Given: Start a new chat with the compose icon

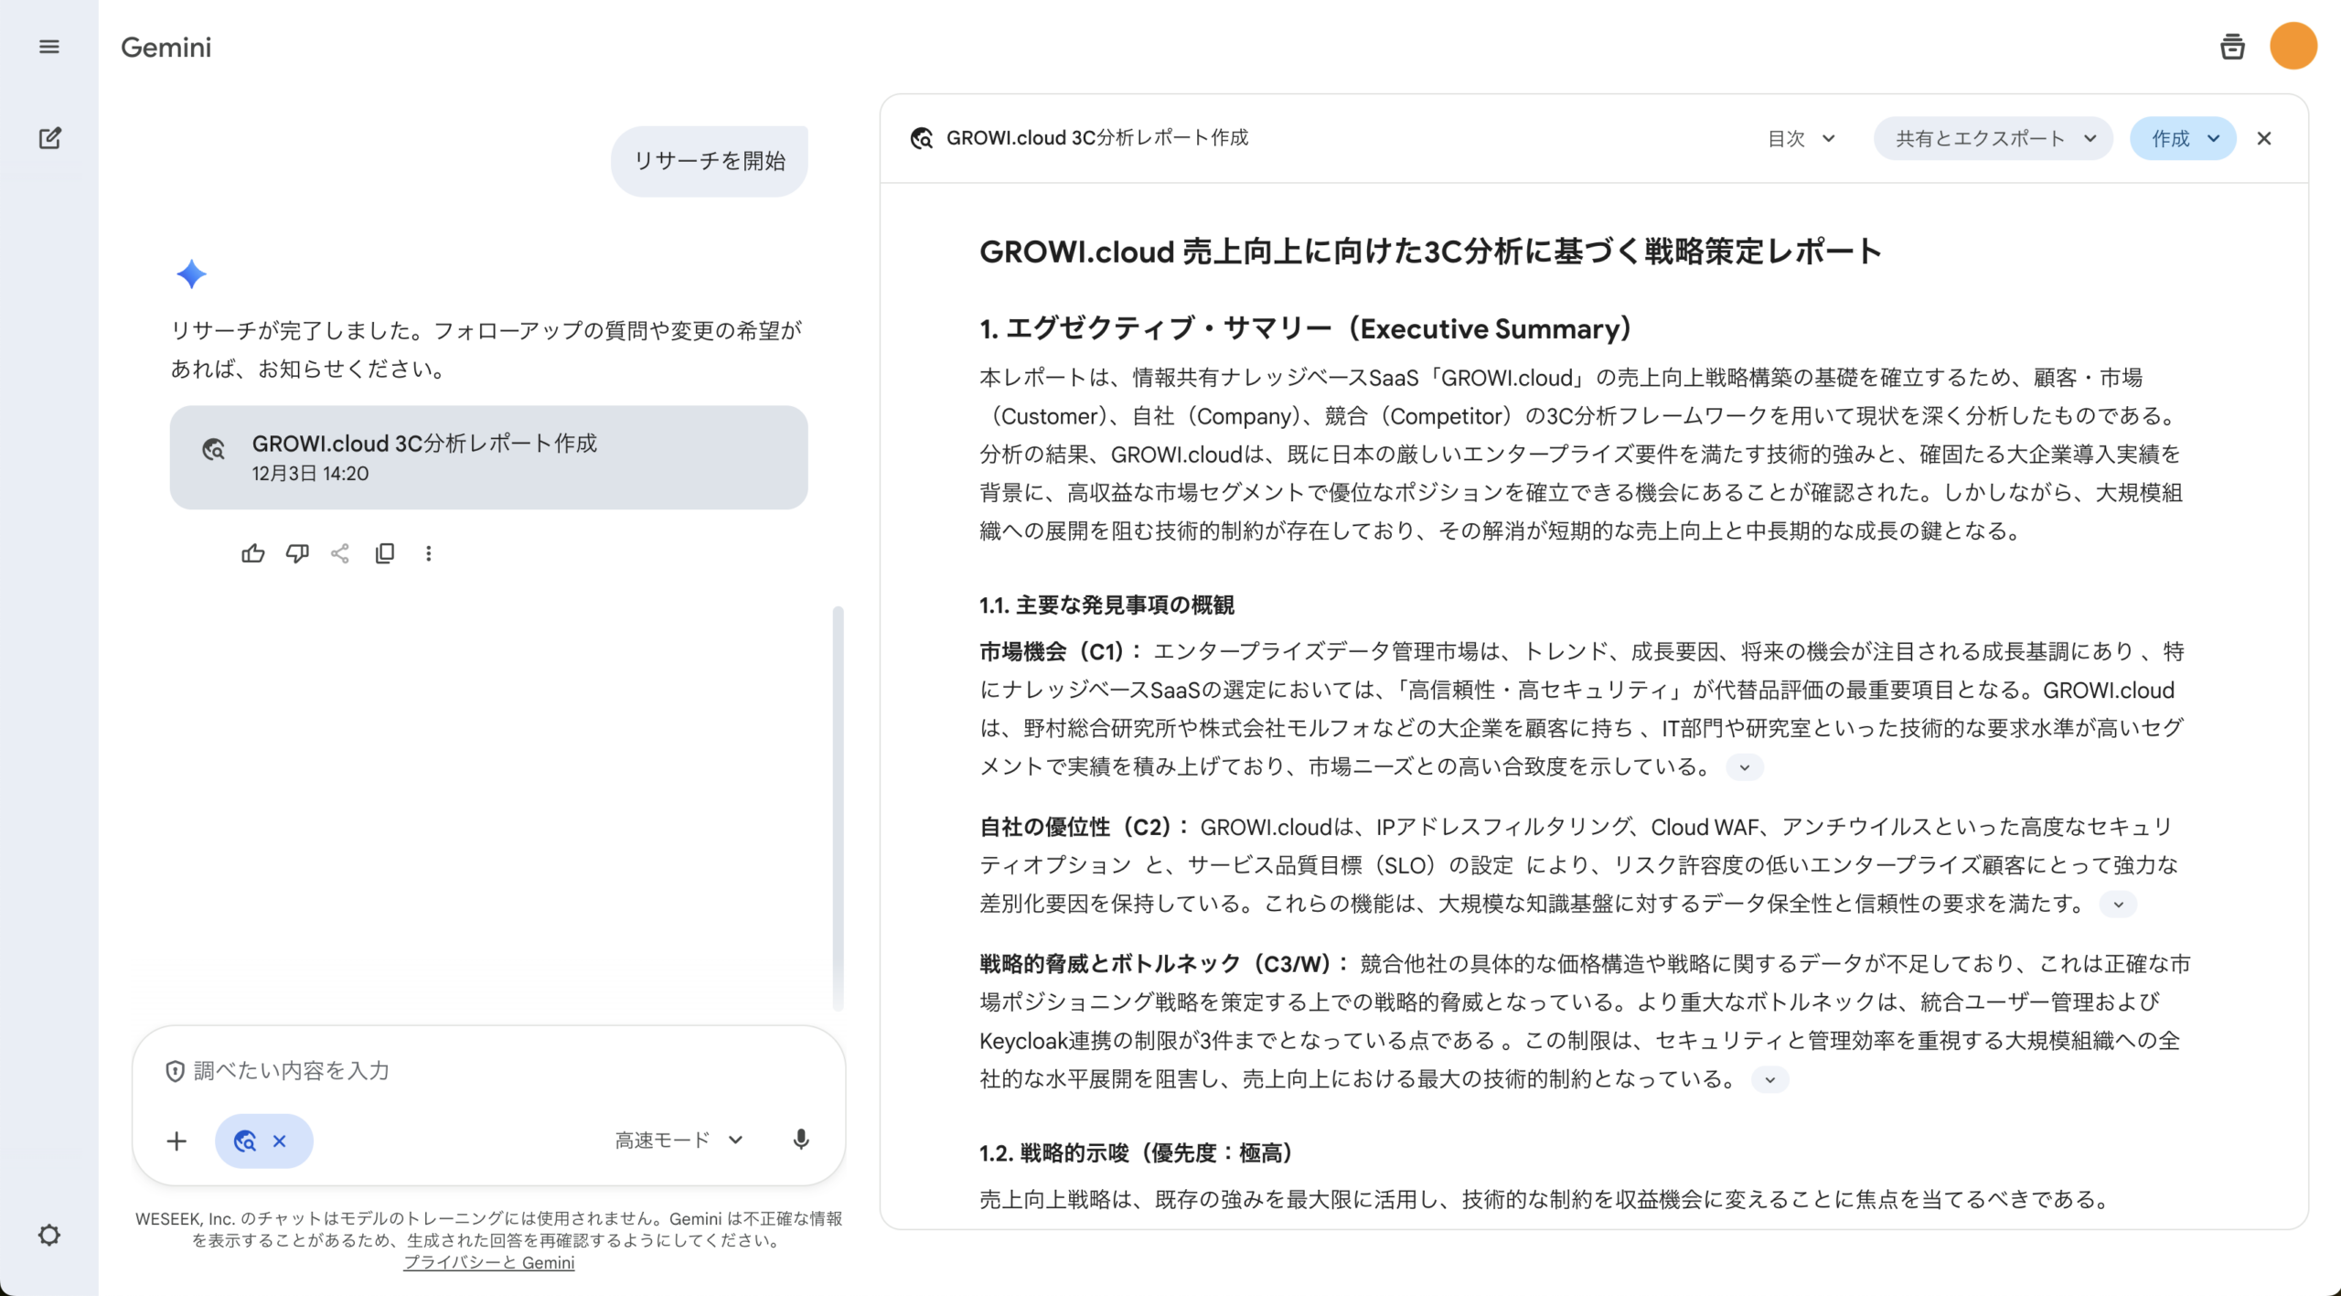Looking at the screenshot, I should 49,138.
